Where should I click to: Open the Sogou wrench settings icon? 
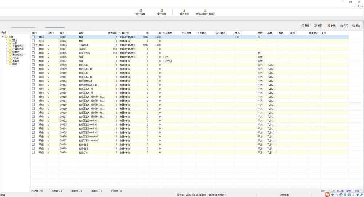361,195
